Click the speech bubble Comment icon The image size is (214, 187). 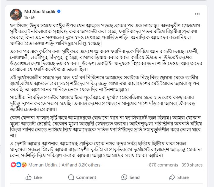[71, 177]
